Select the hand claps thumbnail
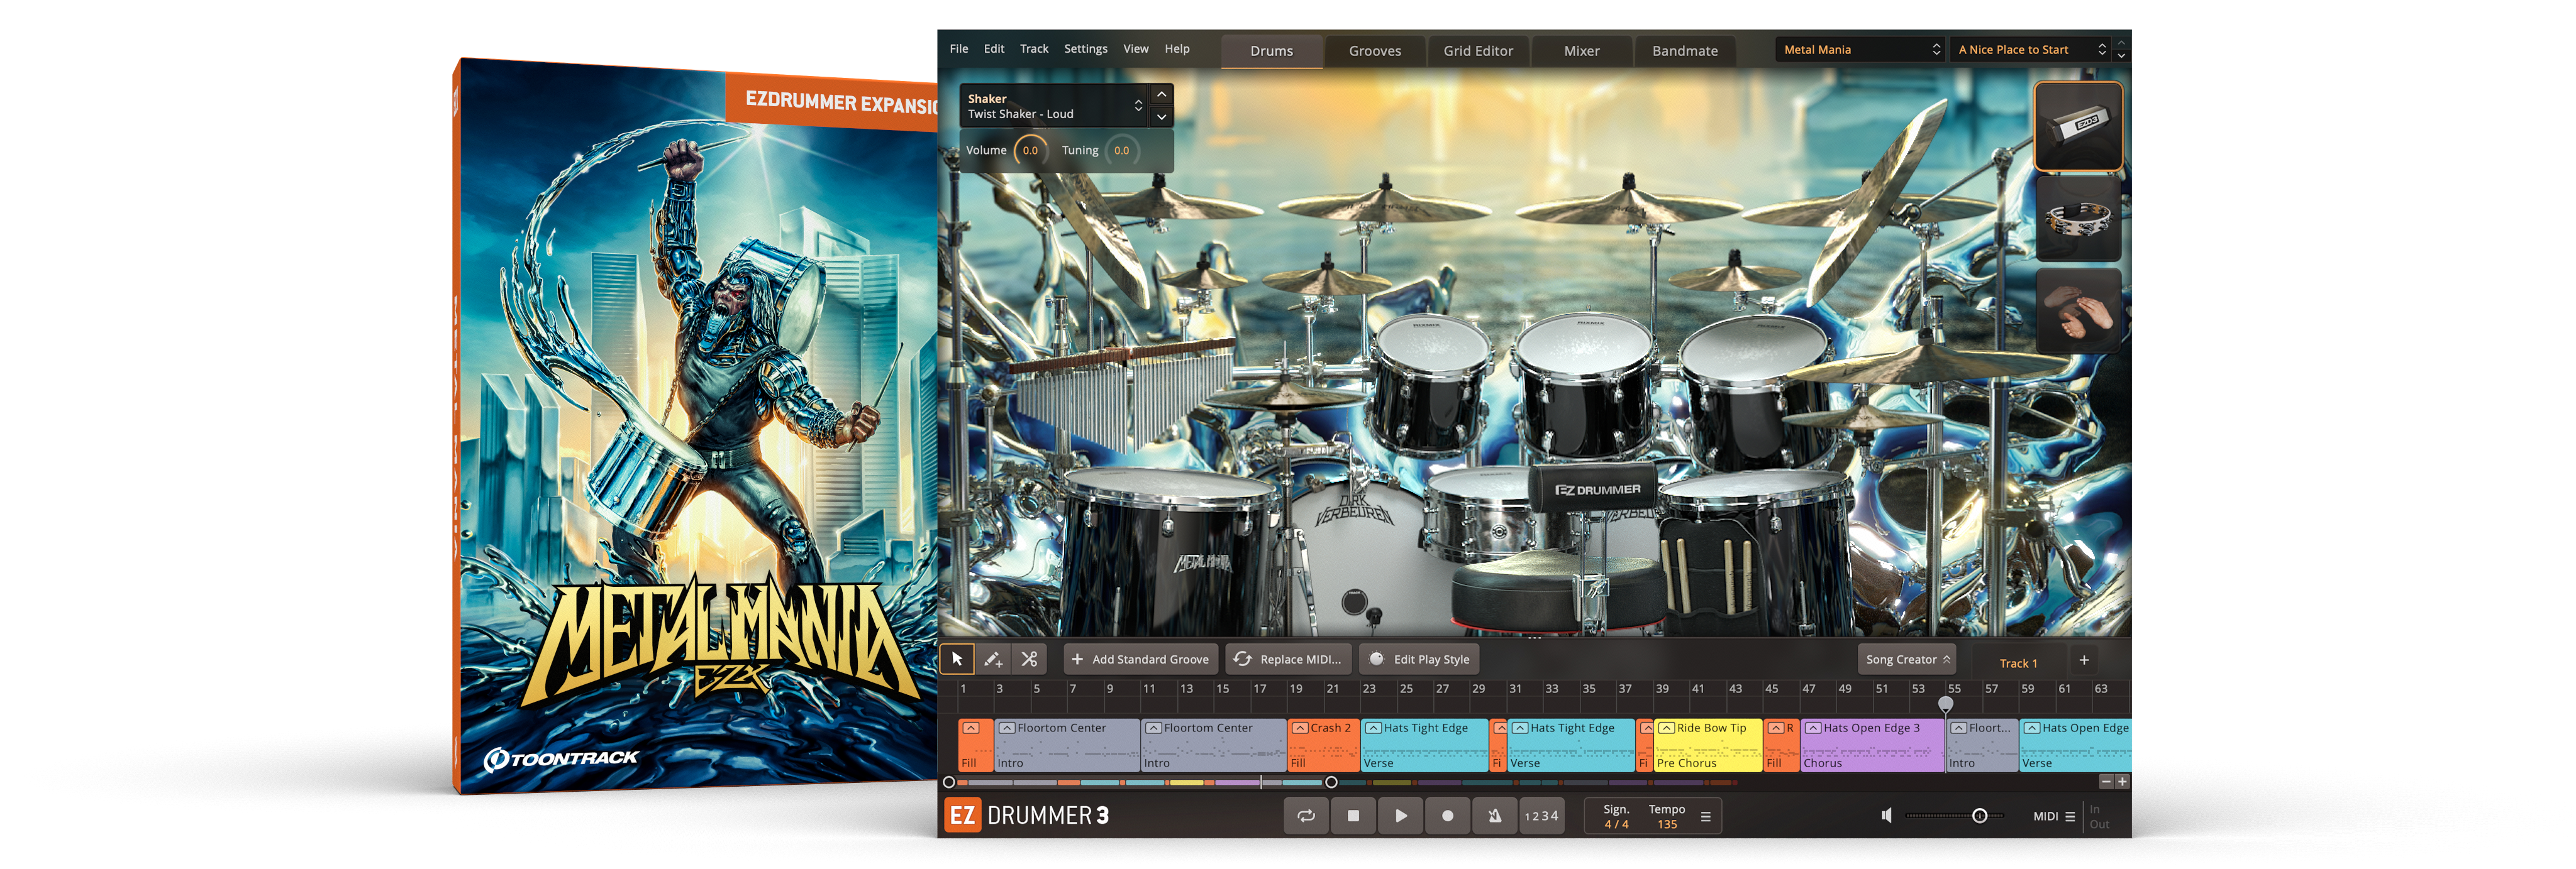 [x=2078, y=310]
